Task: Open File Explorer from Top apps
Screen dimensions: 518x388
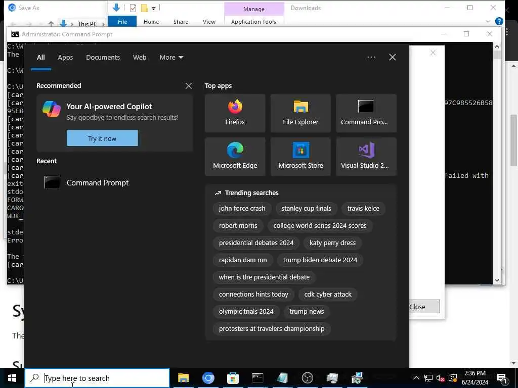Action: tap(300, 113)
